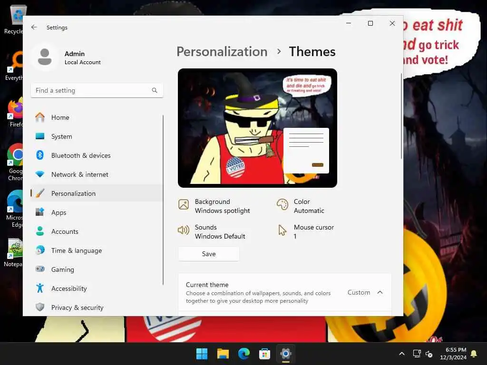The width and height of the screenshot is (487, 365).
Task: Open Time & language settings
Action: coord(97,250)
